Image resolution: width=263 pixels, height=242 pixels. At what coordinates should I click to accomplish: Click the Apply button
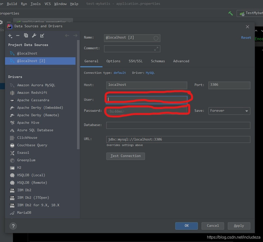click(x=239, y=226)
